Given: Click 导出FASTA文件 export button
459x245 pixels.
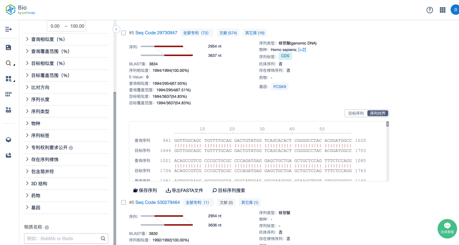Looking at the screenshot, I should click(184, 190).
